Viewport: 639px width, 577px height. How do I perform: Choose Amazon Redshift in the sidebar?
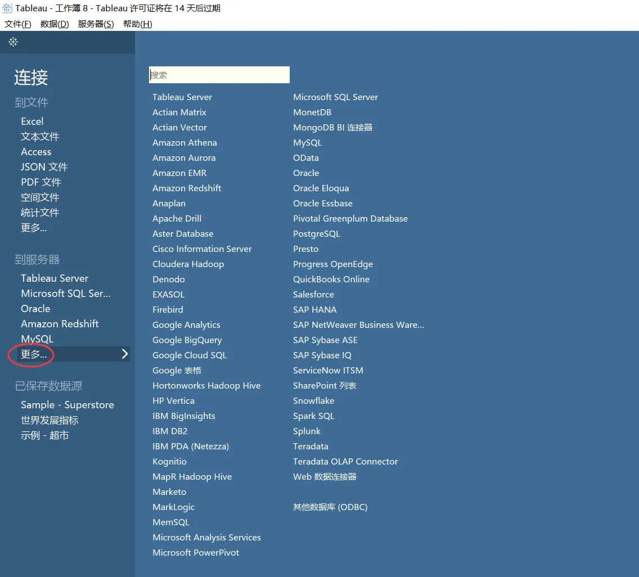[60, 324]
